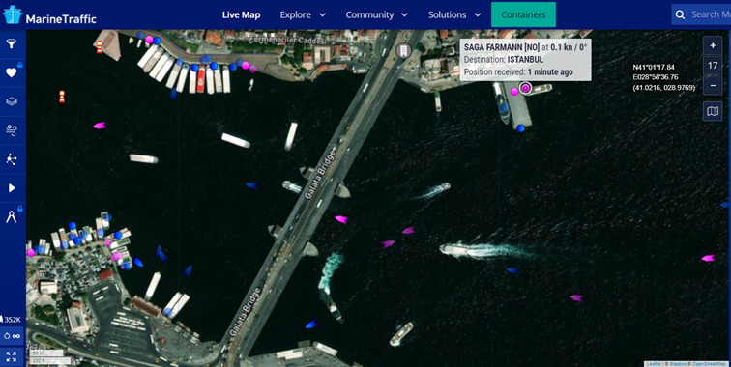The image size is (731, 367).
Task: Open the vessel filter funnel icon
Action: tap(12, 43)
